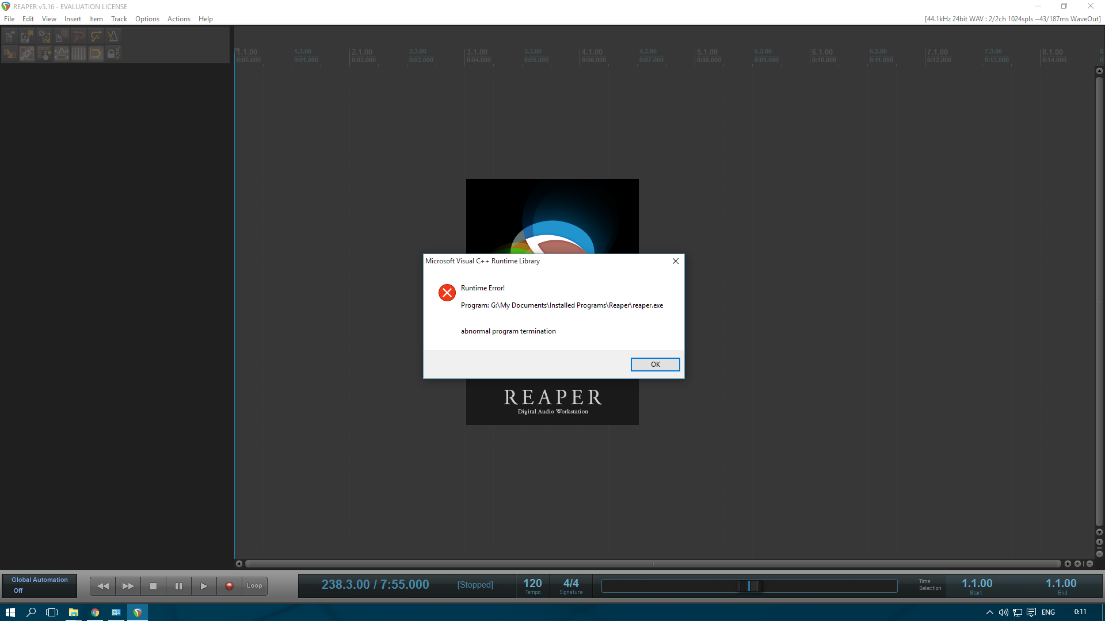The width and height of the screenshot is (1105, 621).
Task: Open the Global Automation mode selector
Action: [39, 585]
